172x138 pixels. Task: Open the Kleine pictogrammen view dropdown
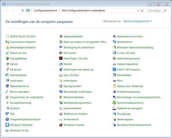(138, 21)
